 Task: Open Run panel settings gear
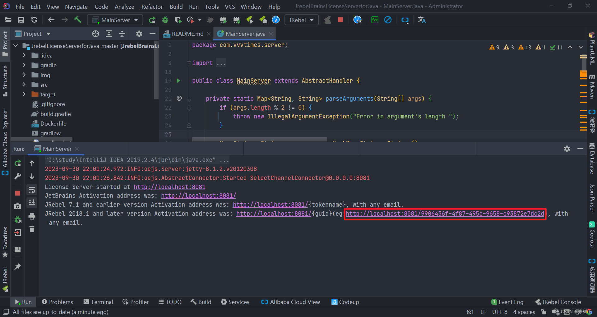tap(567, 149)
